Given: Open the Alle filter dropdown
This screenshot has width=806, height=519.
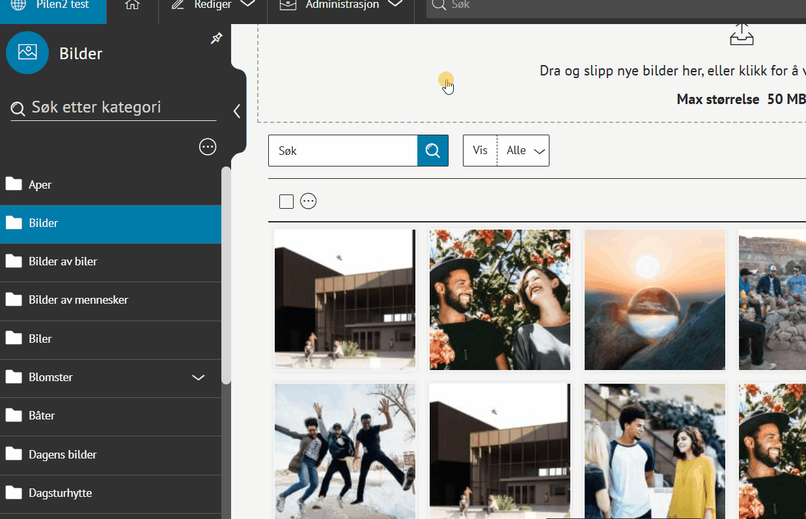Looking at the screenshot, I should pyautogui.click(x=524, y=151).
